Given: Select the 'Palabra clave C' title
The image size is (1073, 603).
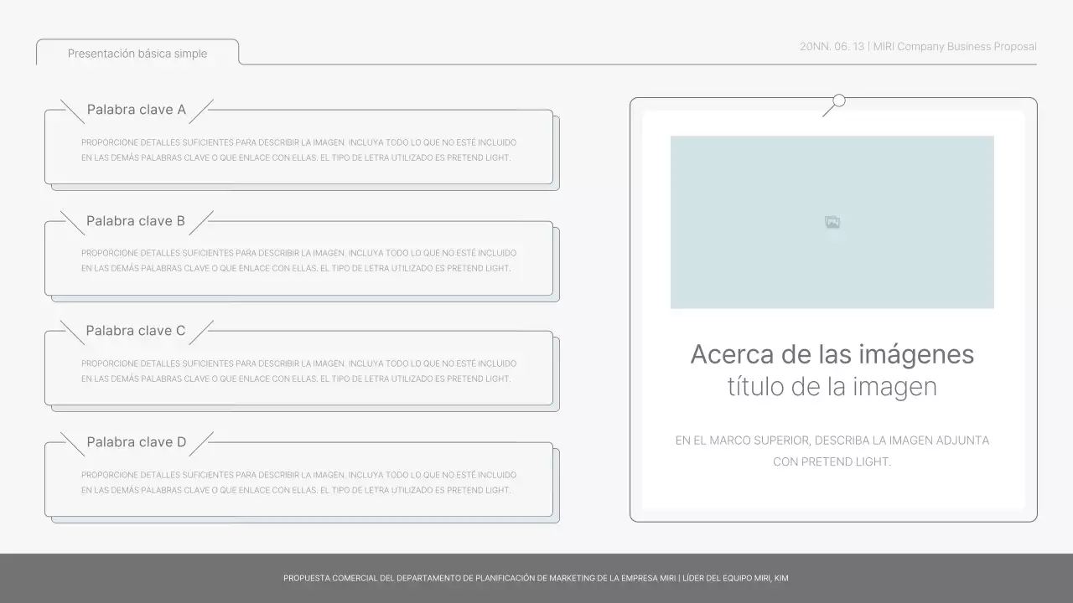Looking at the screenshot, I should pos(136,331).
